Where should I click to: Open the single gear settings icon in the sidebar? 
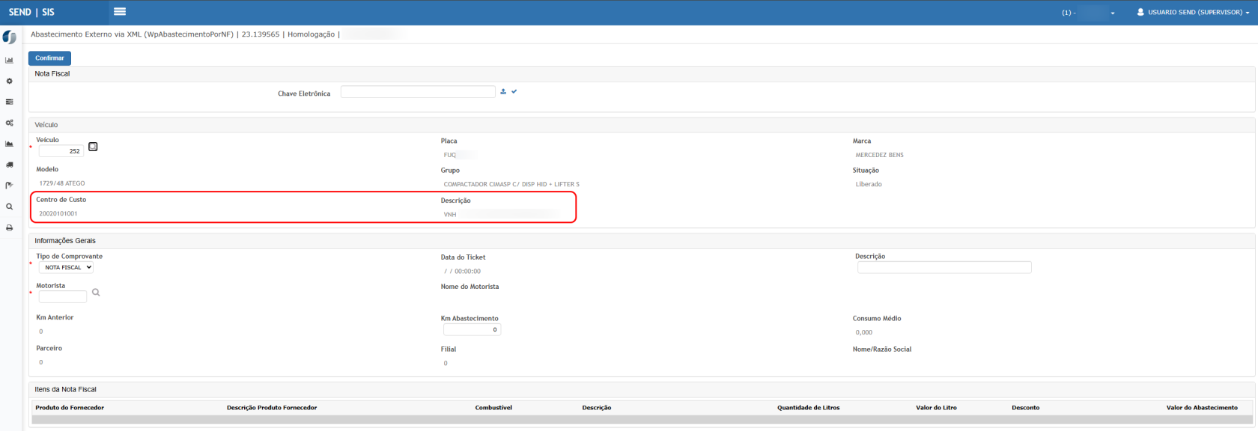click(x=9, y=81)
